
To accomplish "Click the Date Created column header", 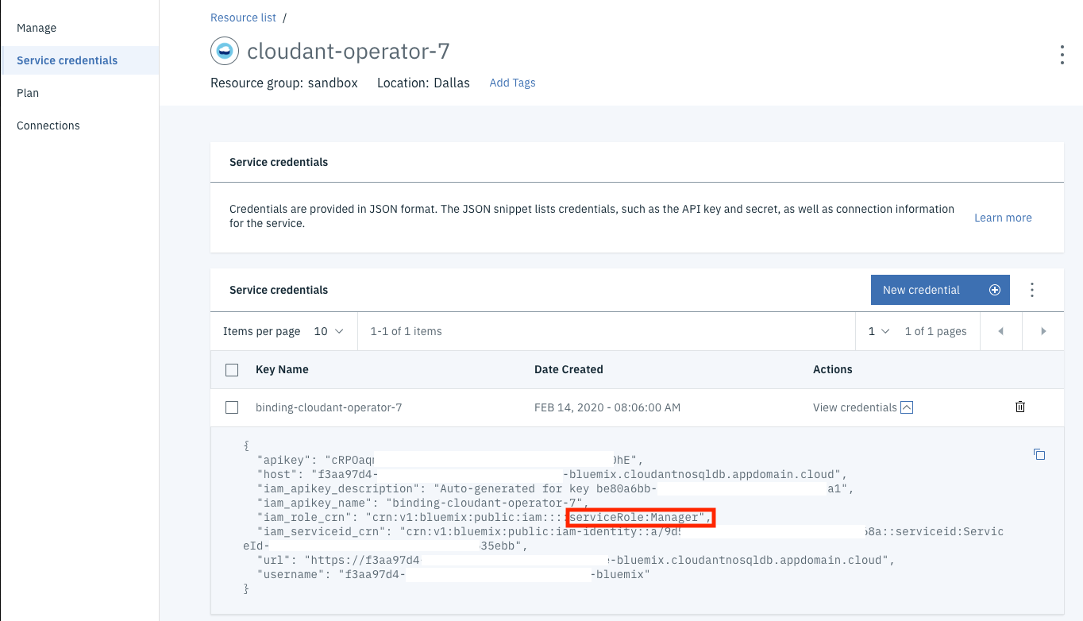I will click(568, 369).
